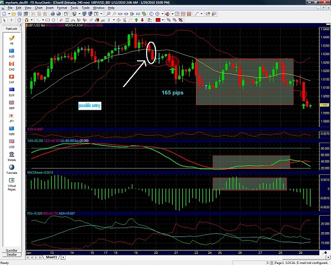Print the chart using printer icon
The image size is (331, 265).
52,14
